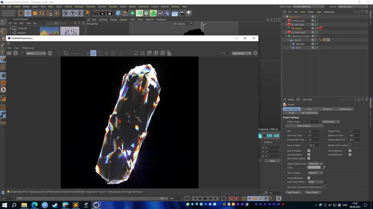
Task: Click the Floor/environment icon
Action: 175,13
